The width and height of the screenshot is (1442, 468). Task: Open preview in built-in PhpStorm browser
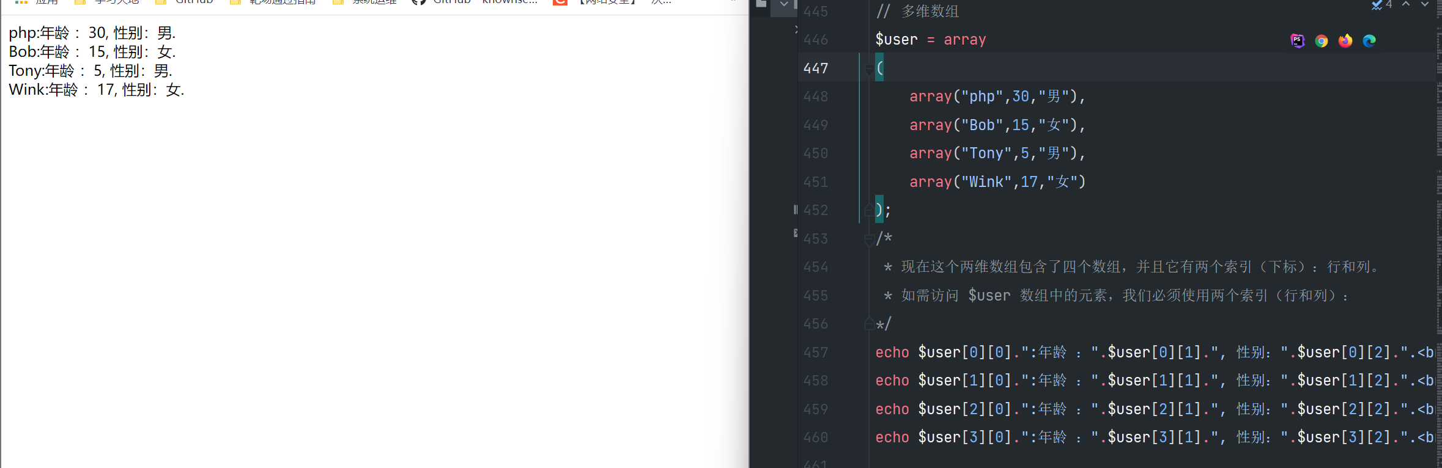[x=1297, y=41]
